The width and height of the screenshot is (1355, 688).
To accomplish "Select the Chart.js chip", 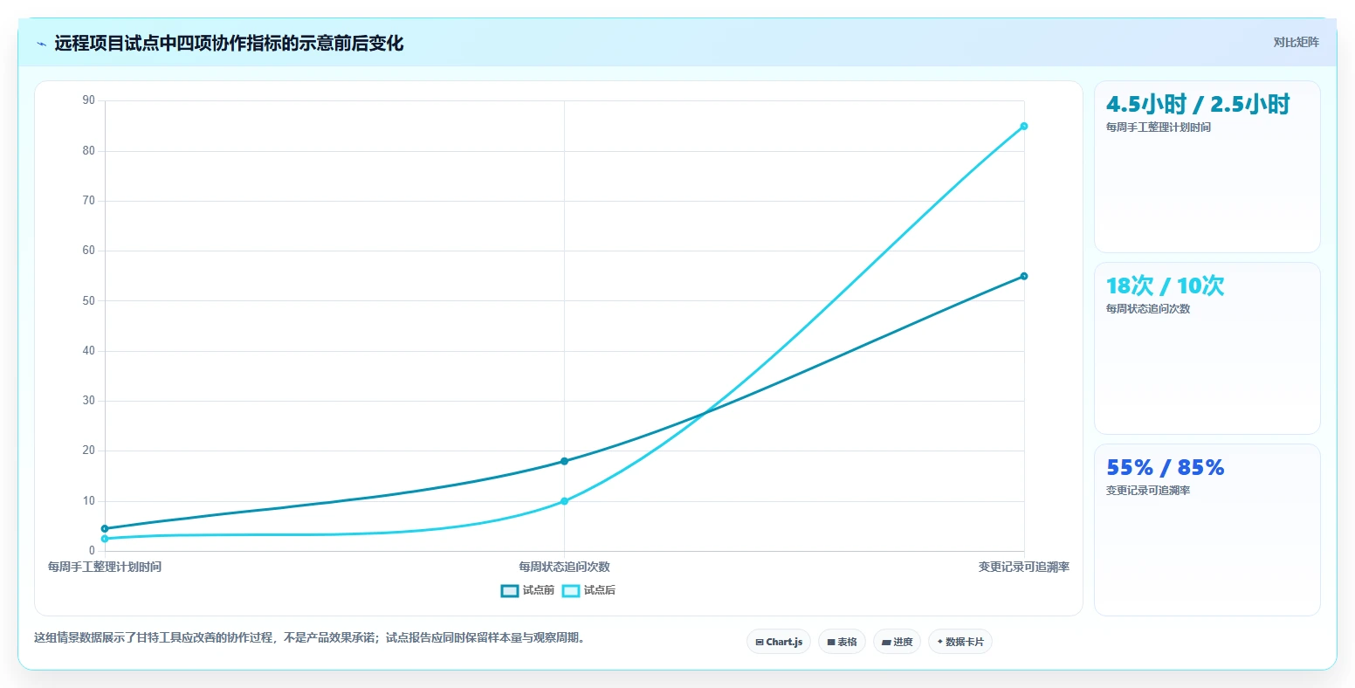I will [x=779, y=642].
